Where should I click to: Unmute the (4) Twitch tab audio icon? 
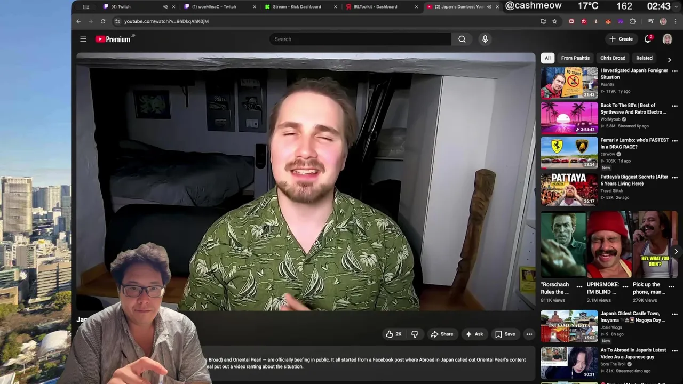coord(165,7)
